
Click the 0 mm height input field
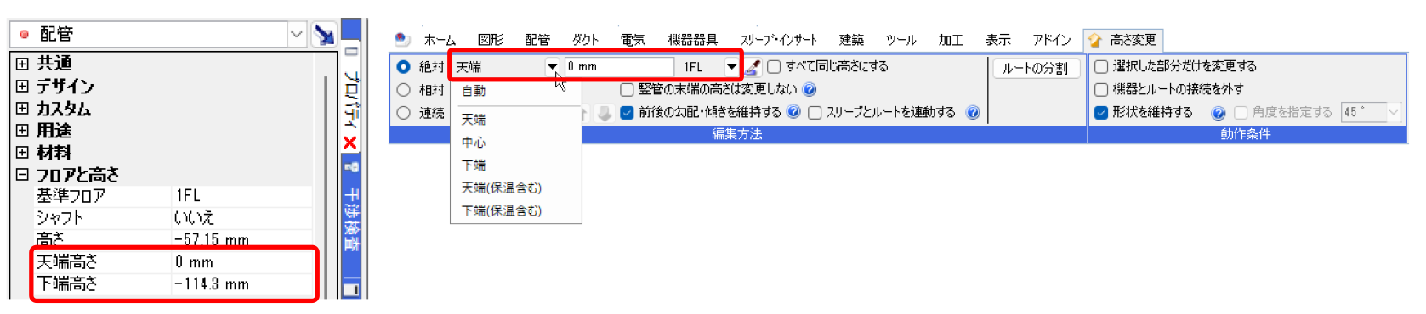(619, 66)
